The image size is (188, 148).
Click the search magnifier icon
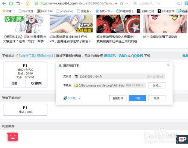[x=178, y=3]
